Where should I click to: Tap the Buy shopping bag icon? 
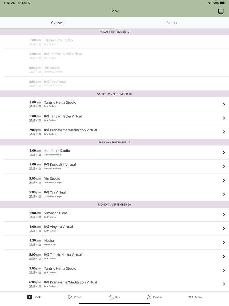pos(111,297)
